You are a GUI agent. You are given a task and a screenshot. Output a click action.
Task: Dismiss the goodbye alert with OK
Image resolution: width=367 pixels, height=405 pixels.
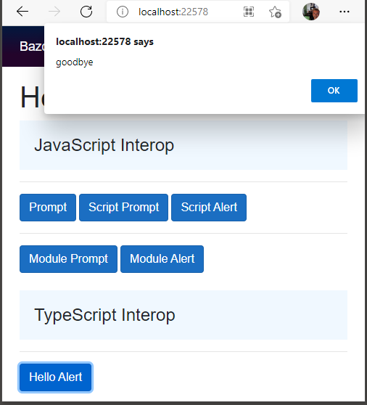point(334,91)
